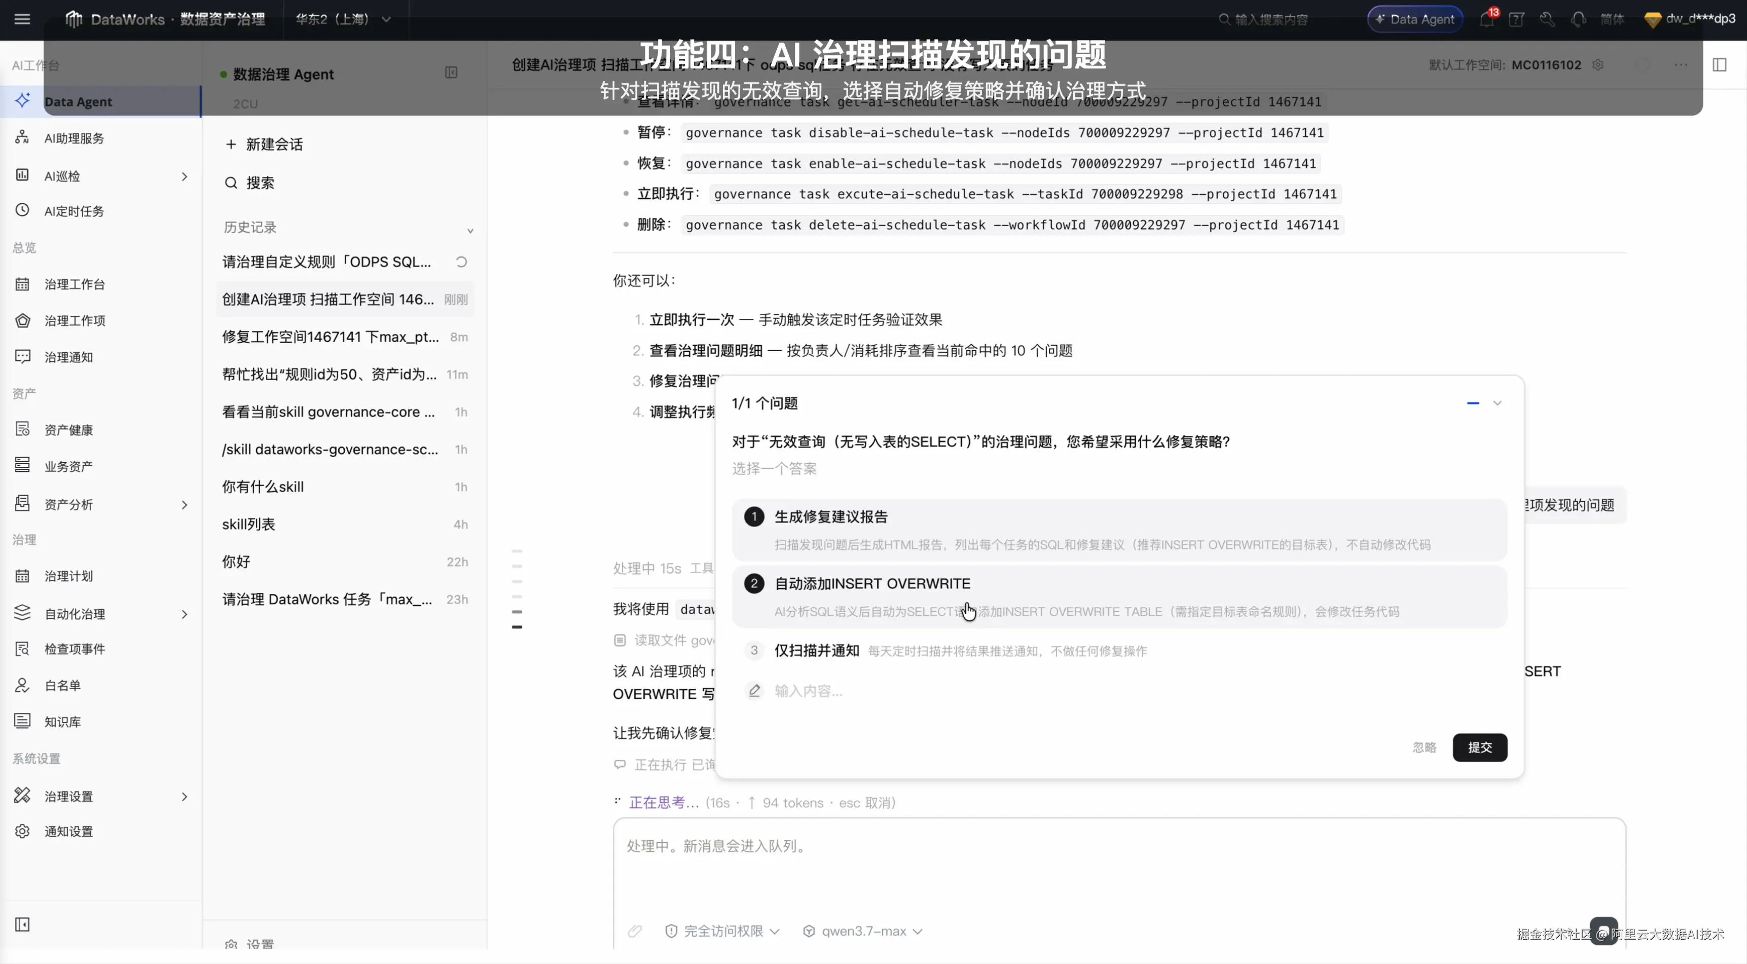Switch language via 简体
The height and width of the screenshot is (964, 1747).
point(1612,19)
